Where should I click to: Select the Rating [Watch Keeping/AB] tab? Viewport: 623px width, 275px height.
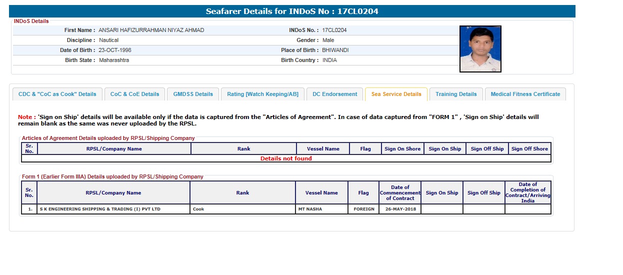pyautogui.click(x=262, y=94)
